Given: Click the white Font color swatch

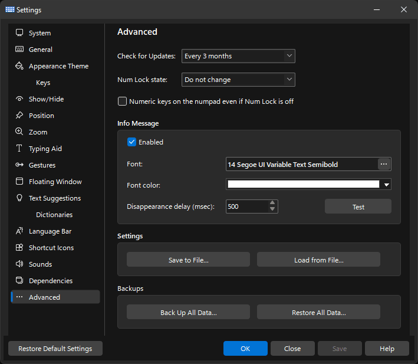Looking at the screenshot, I should click(x=304, y=184).
